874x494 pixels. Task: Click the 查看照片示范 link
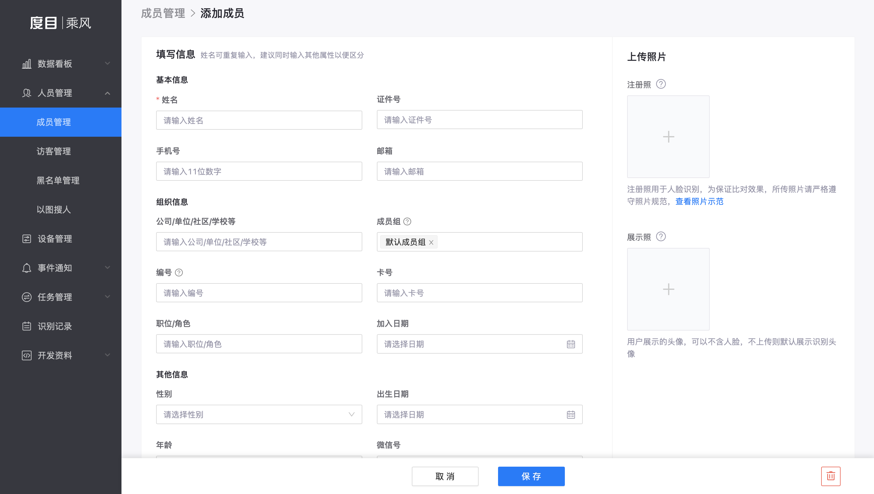tap(699, 201)
